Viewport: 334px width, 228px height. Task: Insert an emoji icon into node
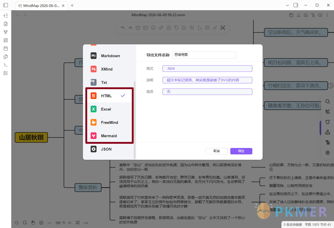tap(154, 28)
